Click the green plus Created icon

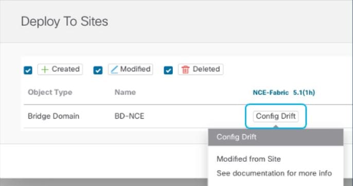point(45,69)
